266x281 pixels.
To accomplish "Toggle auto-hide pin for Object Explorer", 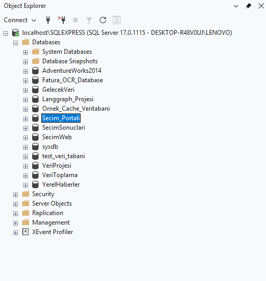I will [x=249, y=6].
